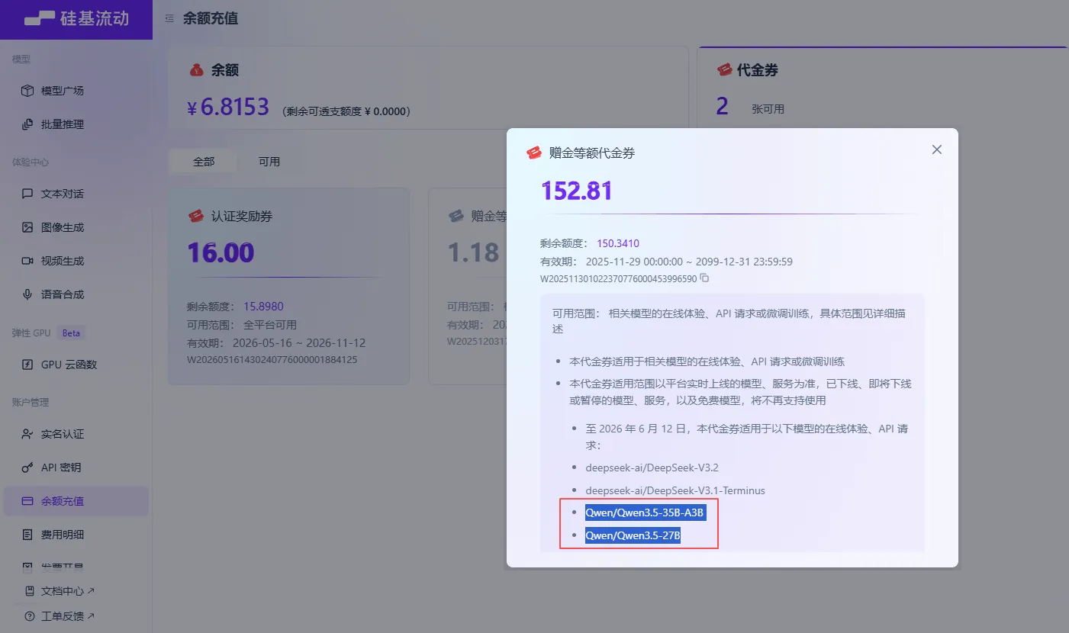Click the balance amount ¥6.8153
1069x633 pixels.
(228, 107)
